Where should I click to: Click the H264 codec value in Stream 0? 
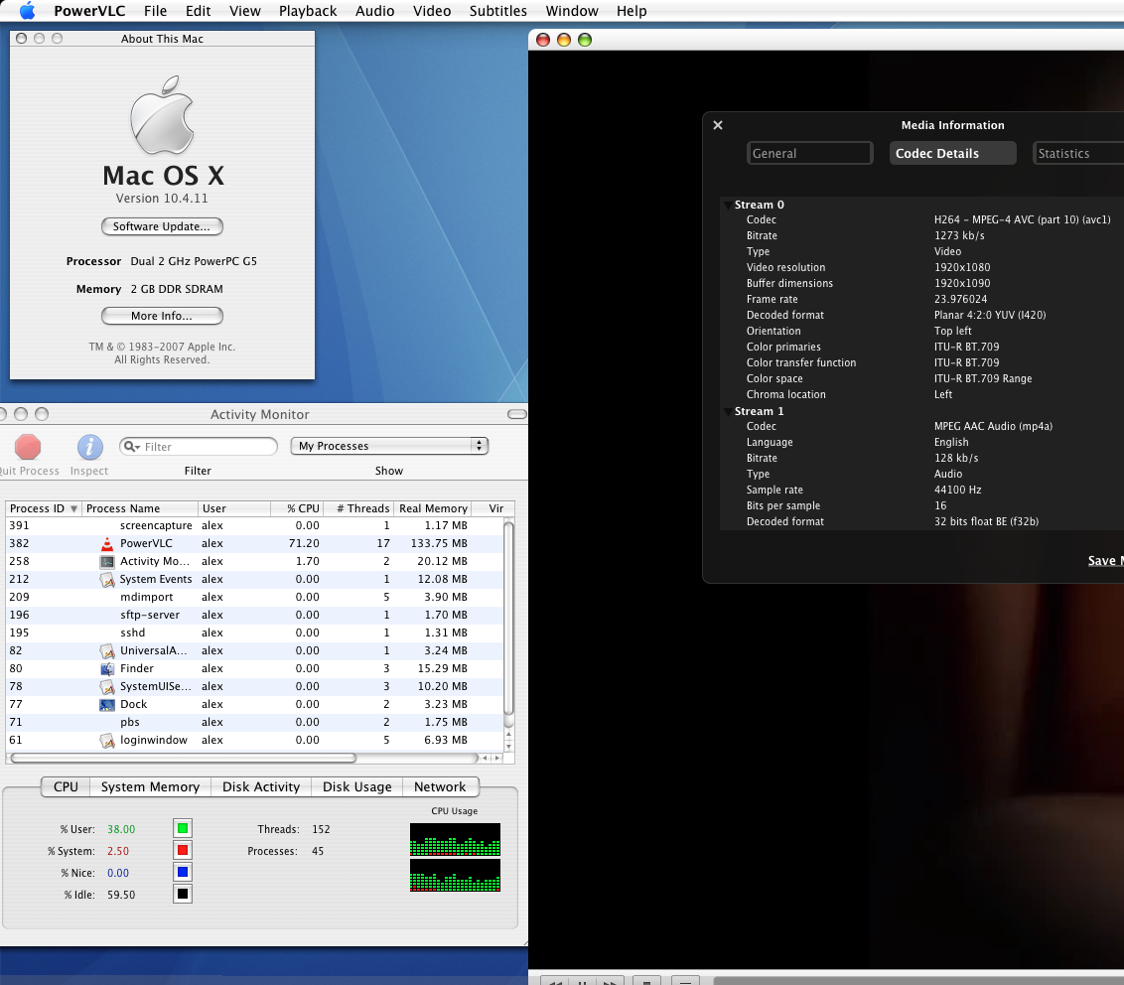point(1022,220)
